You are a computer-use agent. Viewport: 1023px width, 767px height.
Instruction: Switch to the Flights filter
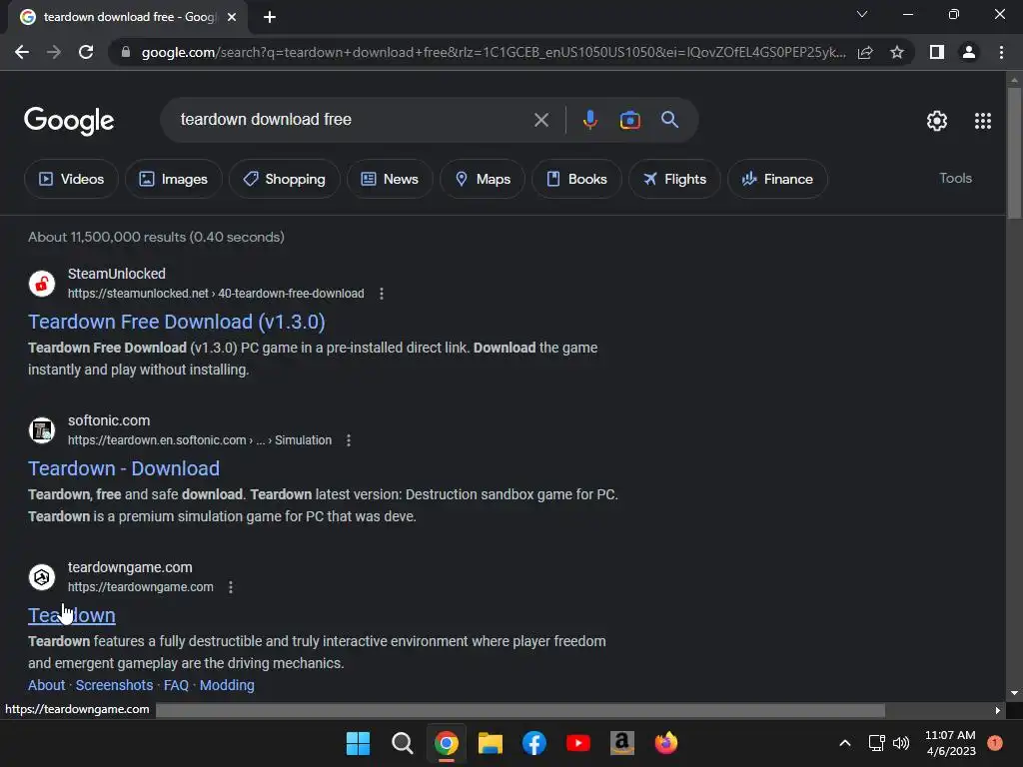click(674, 179)
